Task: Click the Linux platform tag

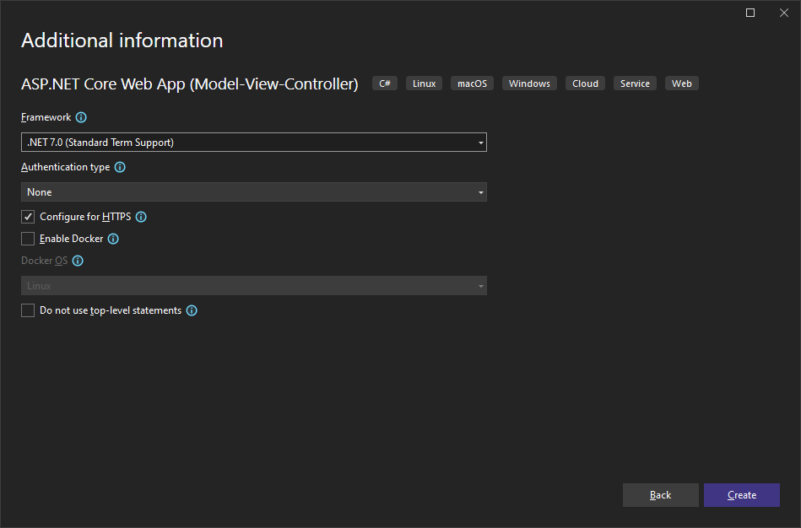Action: (x=424, y=84)
